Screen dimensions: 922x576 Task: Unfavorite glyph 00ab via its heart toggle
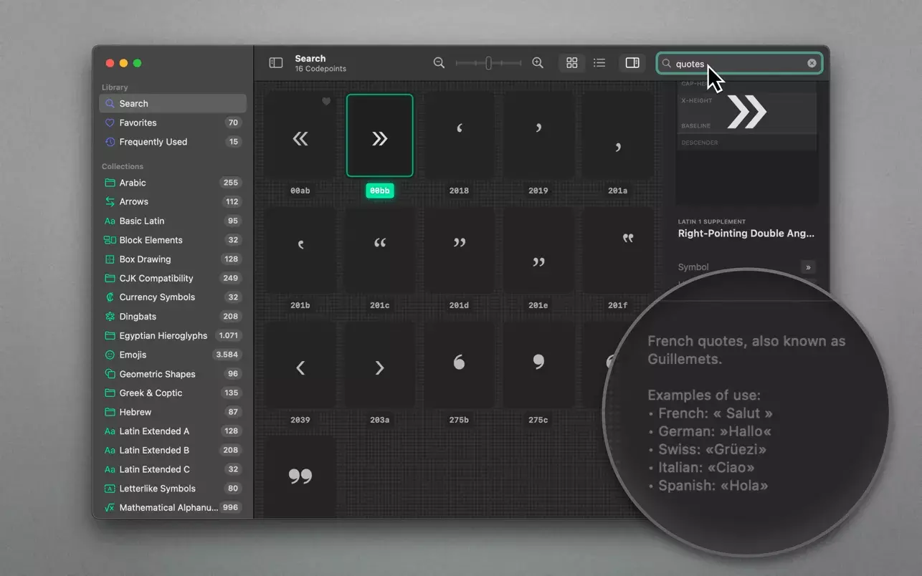pos(326,102)
